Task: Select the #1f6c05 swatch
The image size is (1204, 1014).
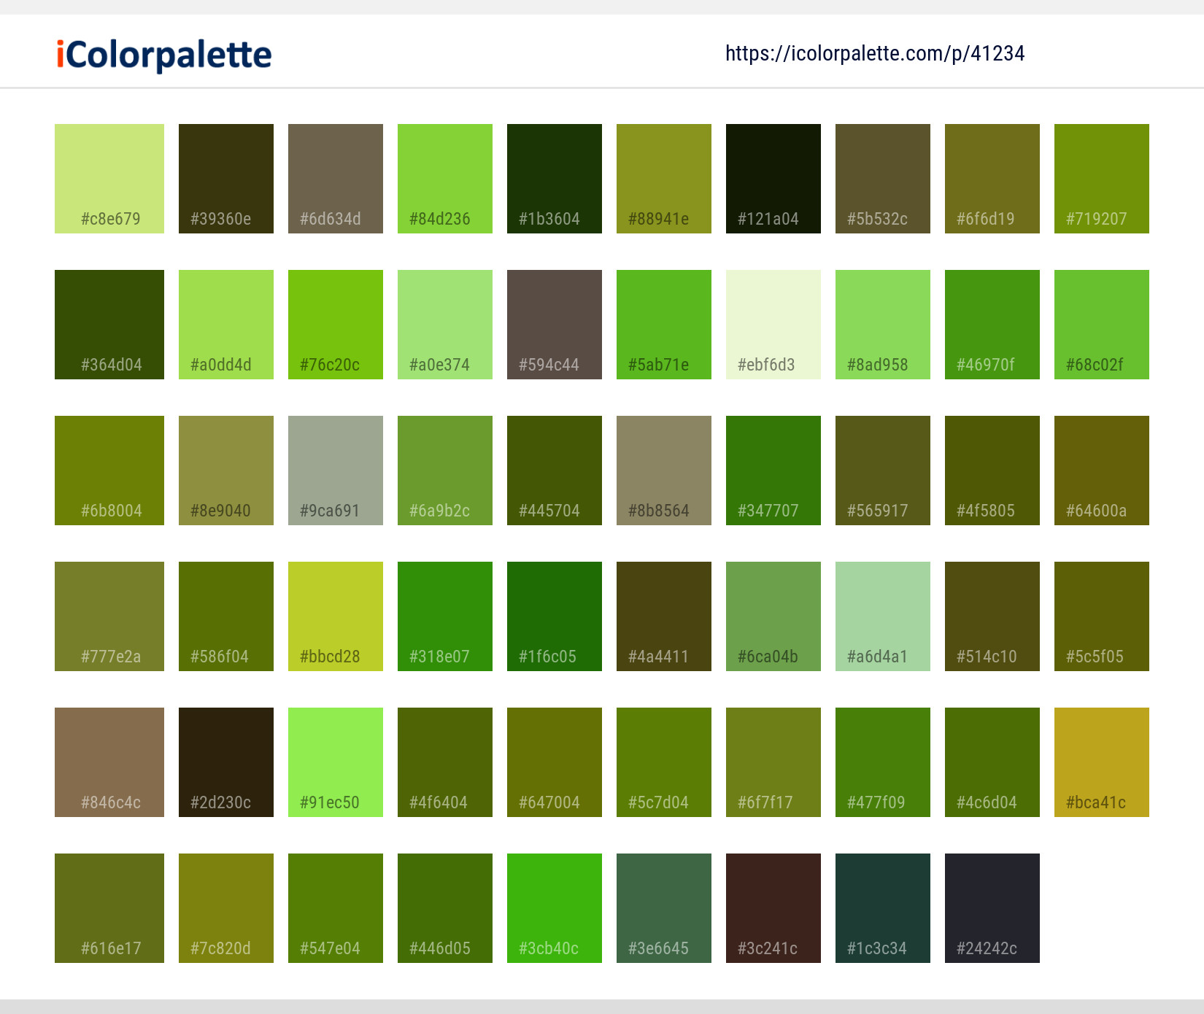Action: tap(555, 616)
